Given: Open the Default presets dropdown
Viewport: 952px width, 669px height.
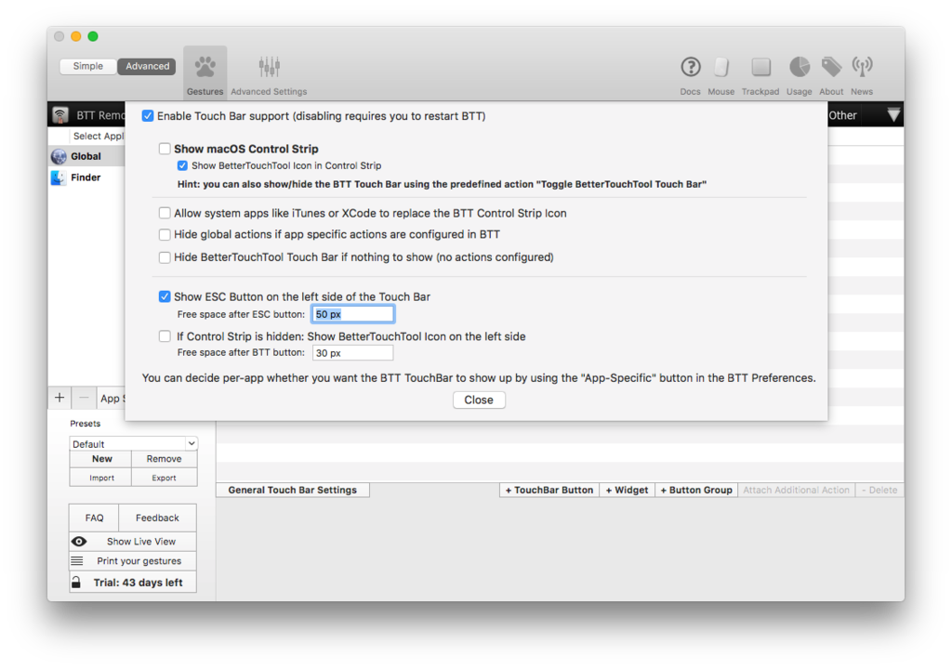Looking at the screenshot, I should [133, 444].
